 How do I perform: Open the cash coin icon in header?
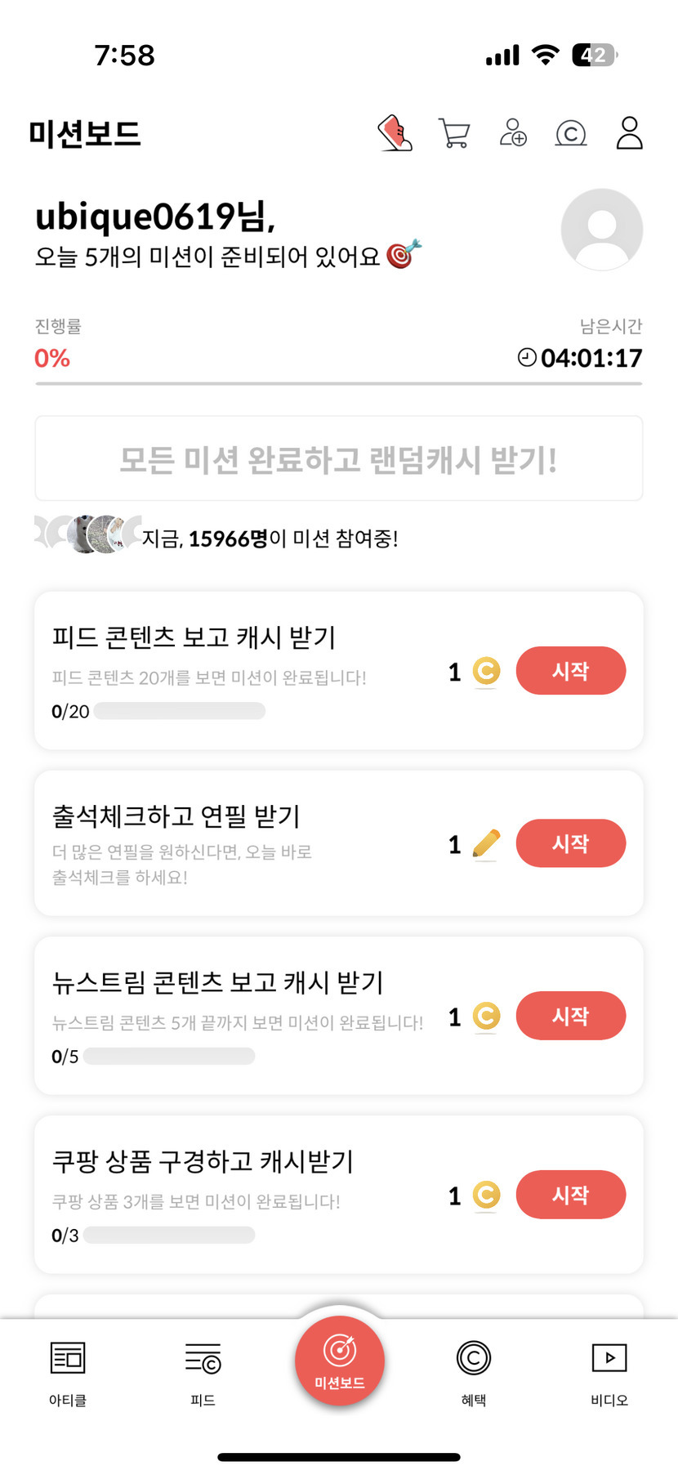(x=571, y=133)
